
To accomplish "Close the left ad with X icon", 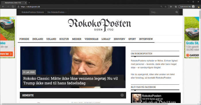I will coord(13,18).
